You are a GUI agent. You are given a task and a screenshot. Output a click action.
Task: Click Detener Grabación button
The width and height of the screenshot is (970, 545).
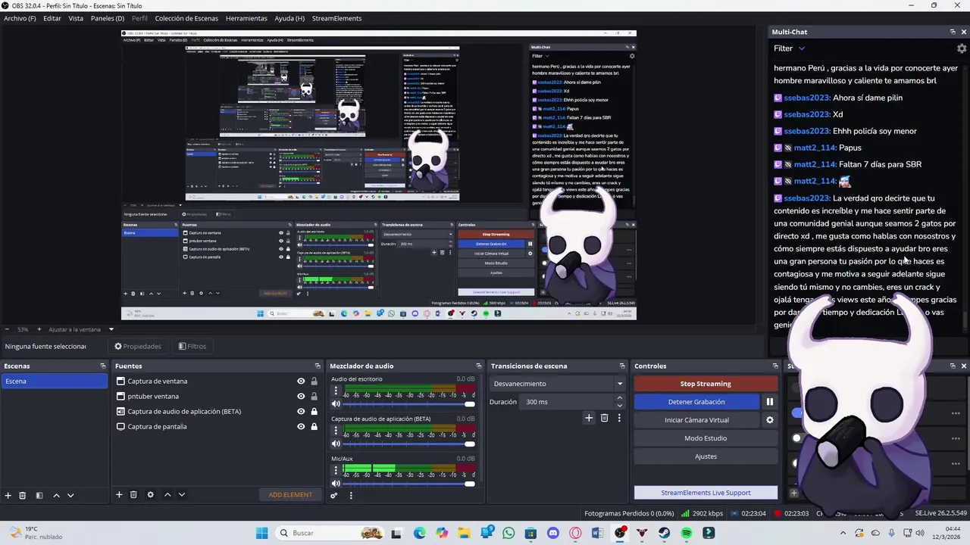coord(696,402)
